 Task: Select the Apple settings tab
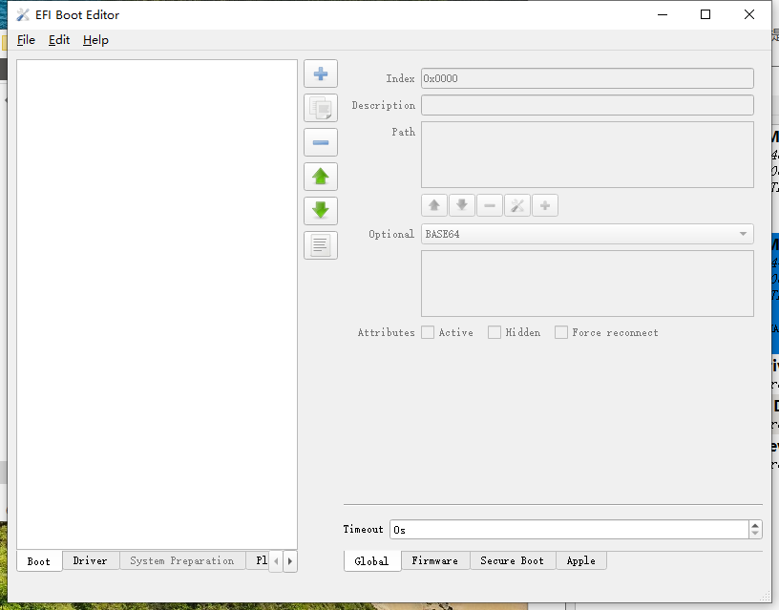point(580,560)
